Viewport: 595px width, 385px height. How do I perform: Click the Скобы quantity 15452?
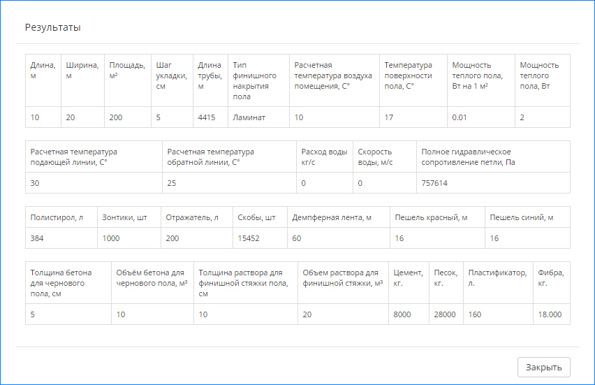tap(249, 238)
